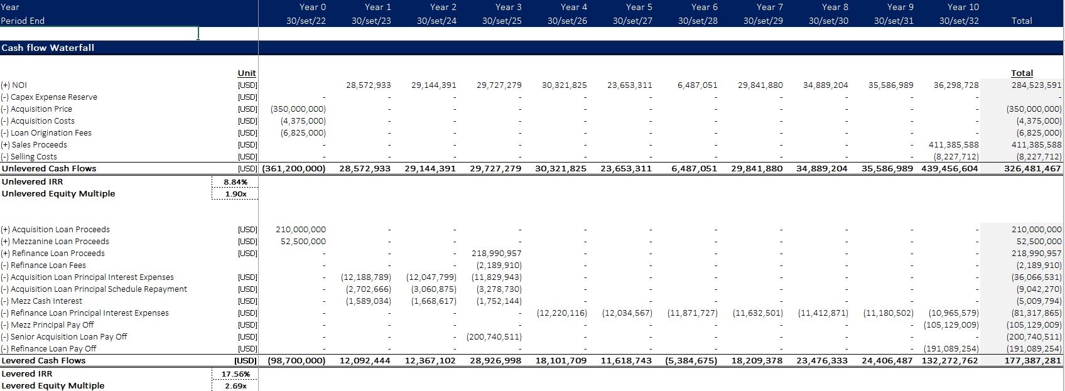The height and width of the screenshot is (391, 1065).
Task: Click Refinance Loan Pay Off value (191,089,254) in Year 10
Action: point(951,349)
